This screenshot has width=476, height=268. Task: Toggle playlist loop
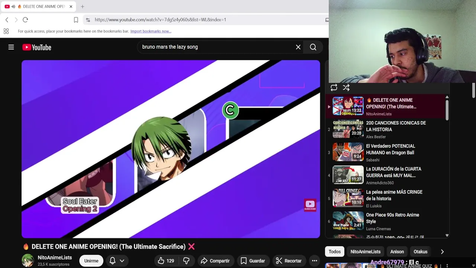334,87
